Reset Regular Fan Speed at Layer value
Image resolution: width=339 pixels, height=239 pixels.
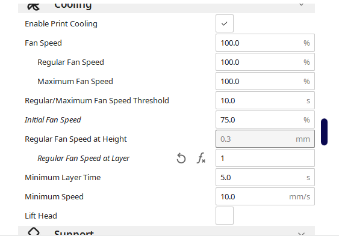pos(181,159)
